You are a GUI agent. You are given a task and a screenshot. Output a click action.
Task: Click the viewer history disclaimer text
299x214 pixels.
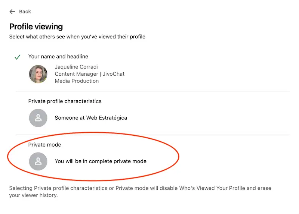pos(34,195)
